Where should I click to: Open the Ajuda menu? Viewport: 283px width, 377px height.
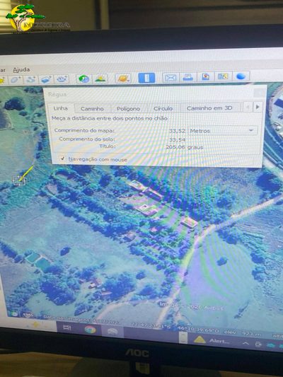click(22, 70)
